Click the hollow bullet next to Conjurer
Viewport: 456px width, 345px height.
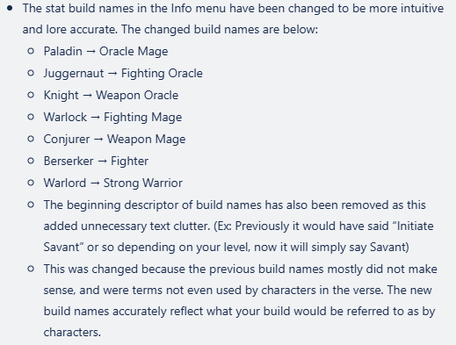click(31, 139)
